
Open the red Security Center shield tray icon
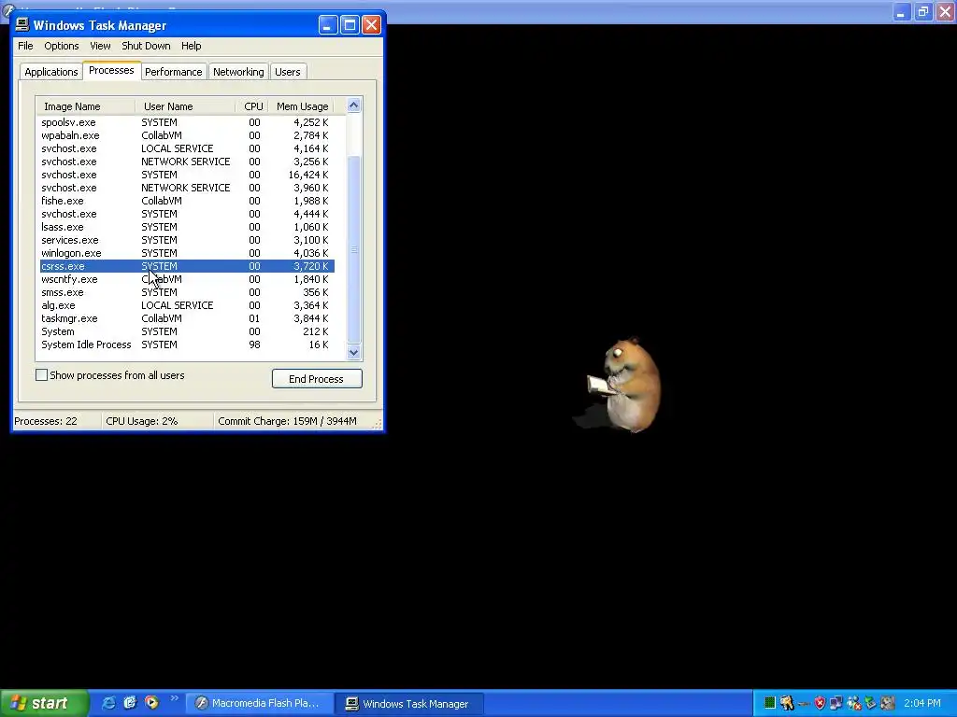click(820, 703)
